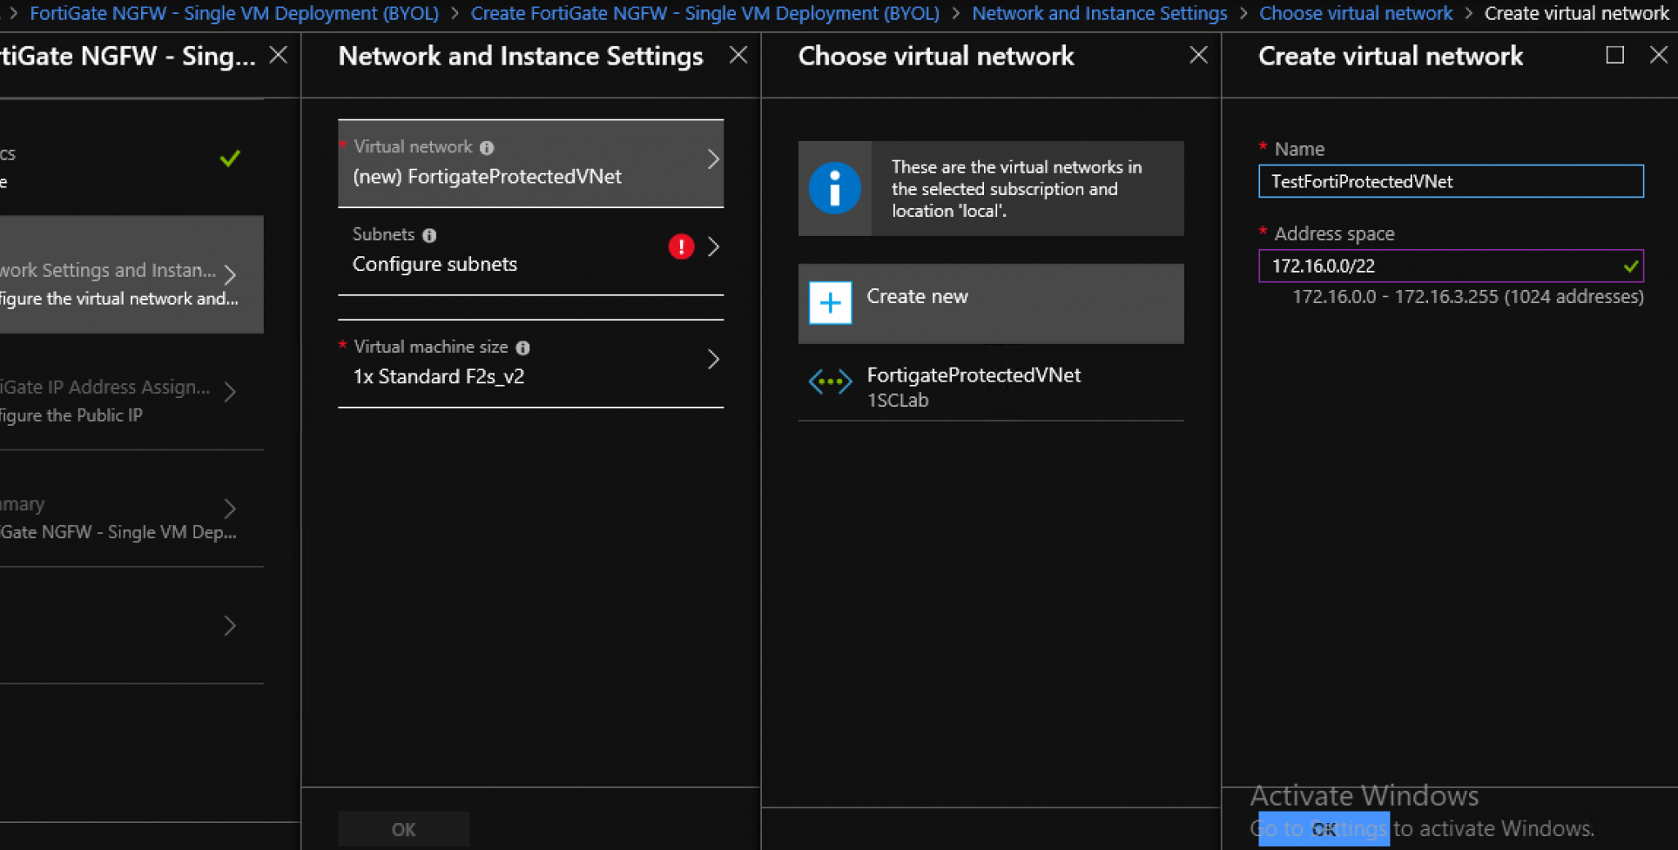Image resolution: width=1678 pixels, height=850 pixels.
Task: Maximize the Create virtual network blade
Action: [x=1613, y=55]
